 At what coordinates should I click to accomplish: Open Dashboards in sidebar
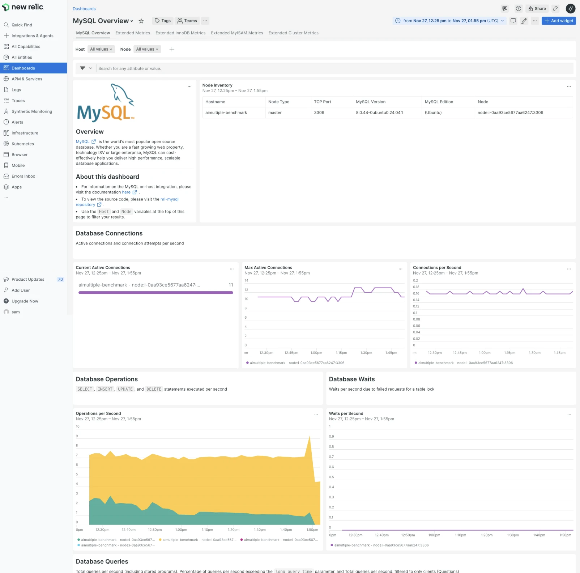tap(33, 68)
